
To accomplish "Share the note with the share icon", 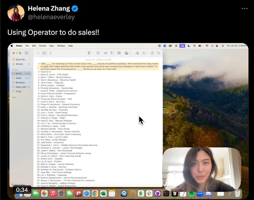I will 152,53.
